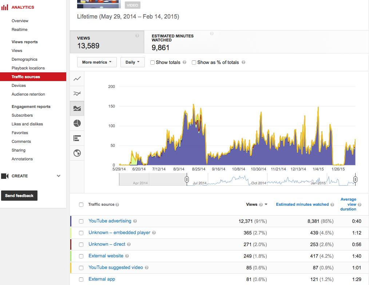
Task: Select the stacked area chart icon
Action: pyautogui.click(x=77, y=108)
